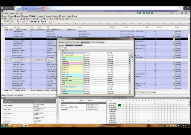
Task: Open the Tools menu
Action: coord(17,13)
